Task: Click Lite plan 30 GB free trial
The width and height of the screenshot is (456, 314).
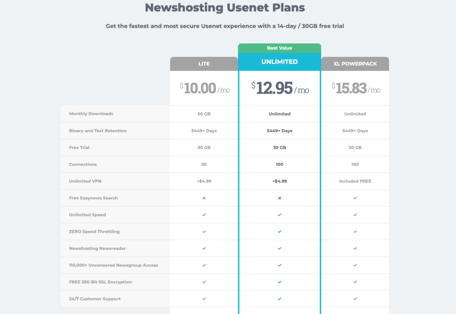Action: [x=204, y=148]
